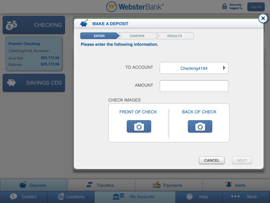Go to My Accounts label in bottom bar
The width and height of the screenshot is (270, 203).
[x=142, y=197]
